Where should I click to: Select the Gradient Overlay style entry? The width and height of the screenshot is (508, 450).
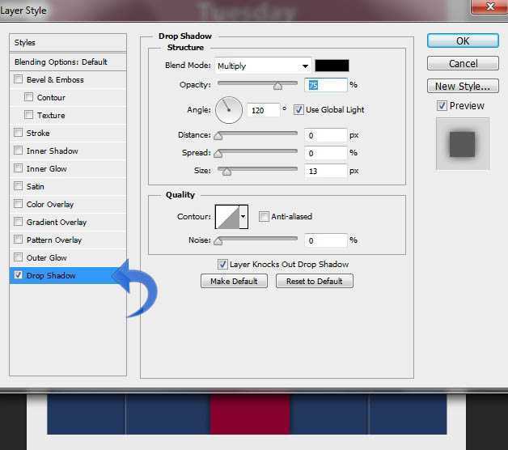click(68, 222)
